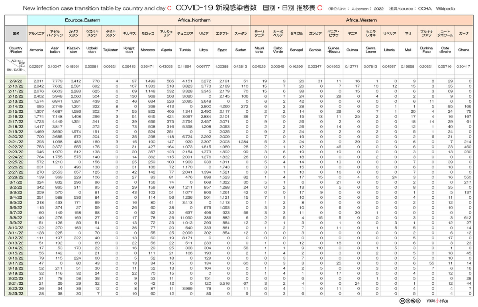This screenshot has height=307, width=478.
Task: Click the モロッコ Japanese header cell
Action: point(148,34)
